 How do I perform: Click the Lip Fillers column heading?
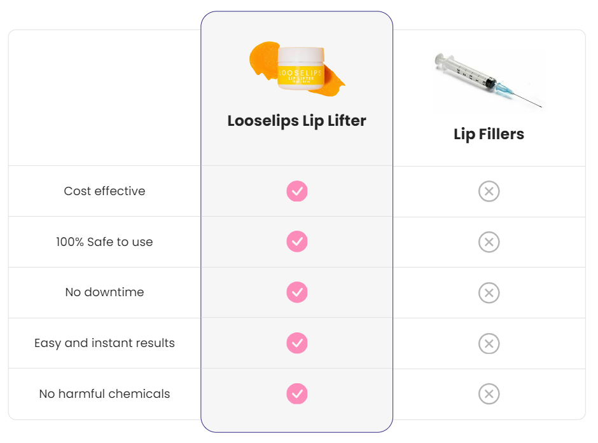(x=489, y=134)
